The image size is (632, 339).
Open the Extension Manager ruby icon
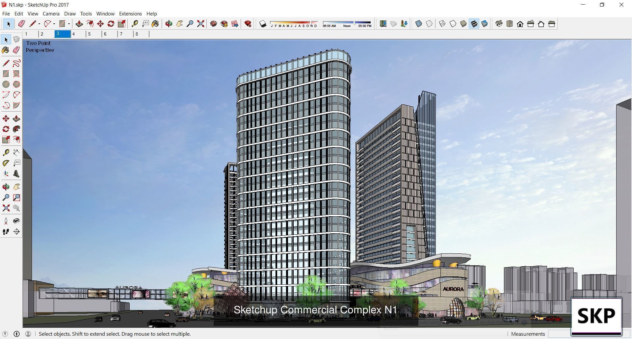[x=248, y=24]
